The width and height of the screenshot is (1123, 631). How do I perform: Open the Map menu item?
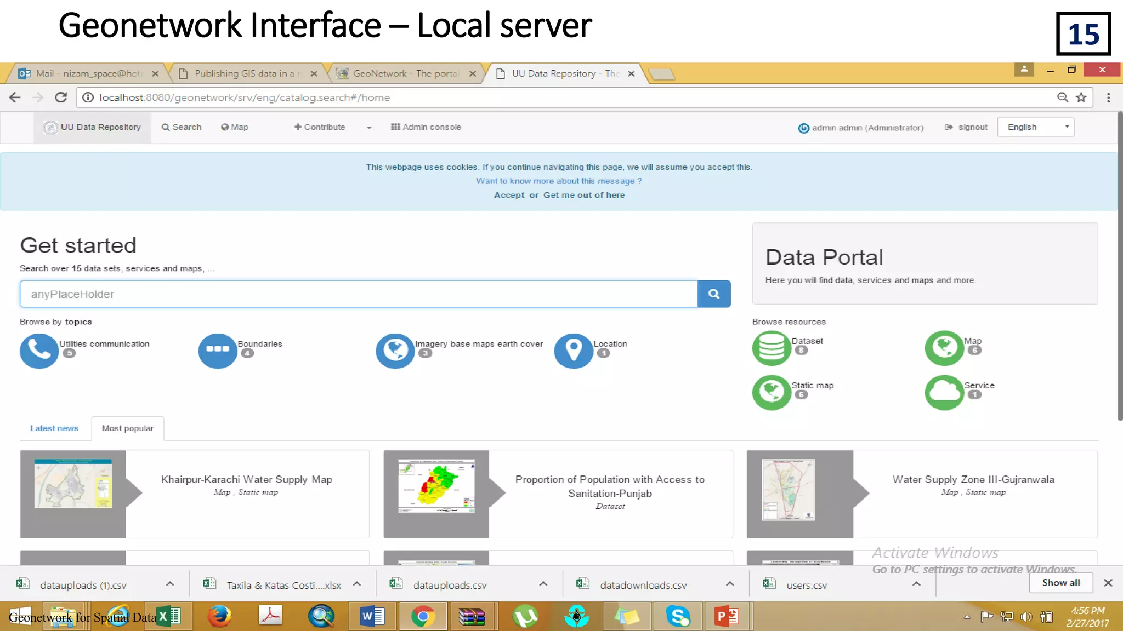(x=235, y=127)
